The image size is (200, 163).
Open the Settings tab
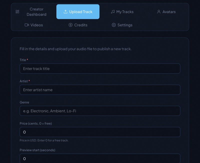(x=122, y=25)
